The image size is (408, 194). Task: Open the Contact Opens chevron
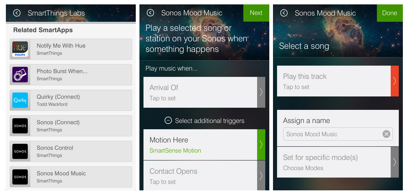[261, 176]
